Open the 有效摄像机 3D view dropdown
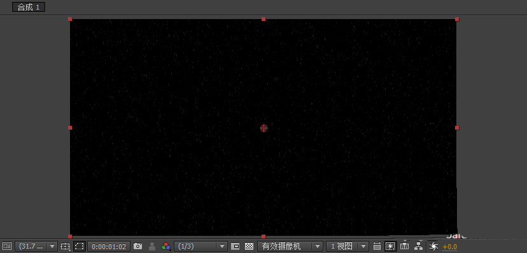Image resolution: width=527 pixels, height=253 pixels. tap(290, 246)
